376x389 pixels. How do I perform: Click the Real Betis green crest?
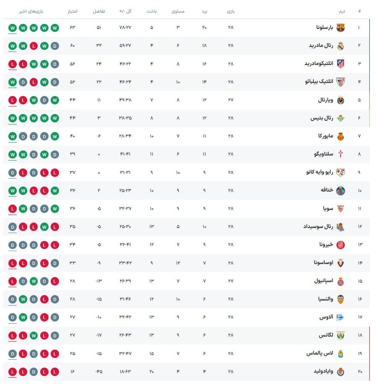click(340, 118)
